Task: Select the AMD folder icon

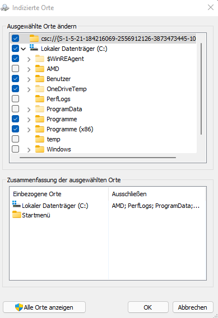Action: click(40, 69)
